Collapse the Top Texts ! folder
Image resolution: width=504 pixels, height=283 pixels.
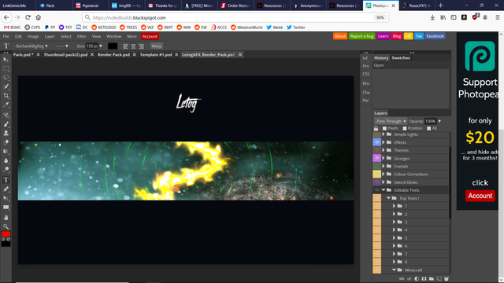pos(388,198)
